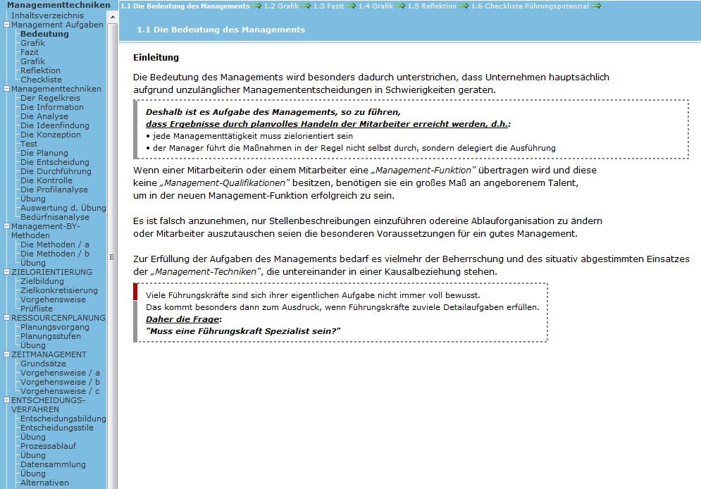This screenshot has width=701, height=489.
Task: Open Die Profilanalyse page
Action: (54, 190)
